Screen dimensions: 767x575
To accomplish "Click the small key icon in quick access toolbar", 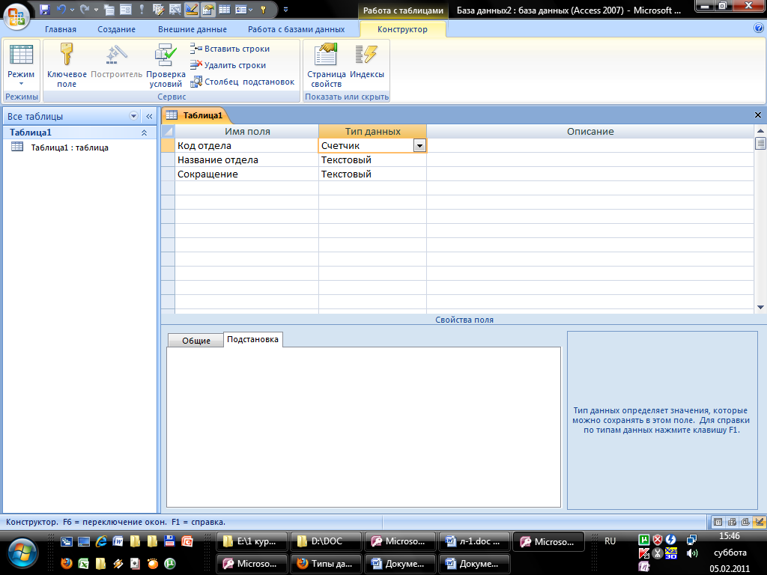I will click(263, 9).
